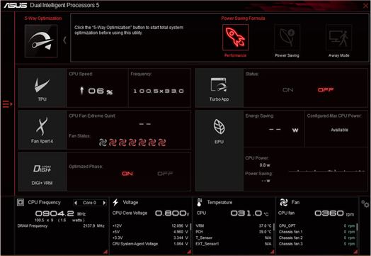
Task: Expand the CPU Frequency panel corner triangle
Action: (x=105, y=252)
